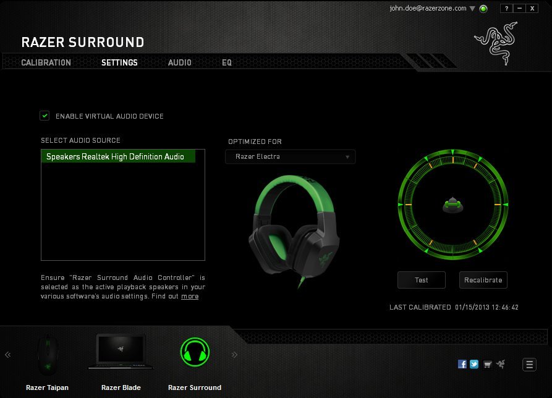Select the Razer Taipan product icon
Image resolution: width=552 pixels, height=398 pixels.
point(48,352)
